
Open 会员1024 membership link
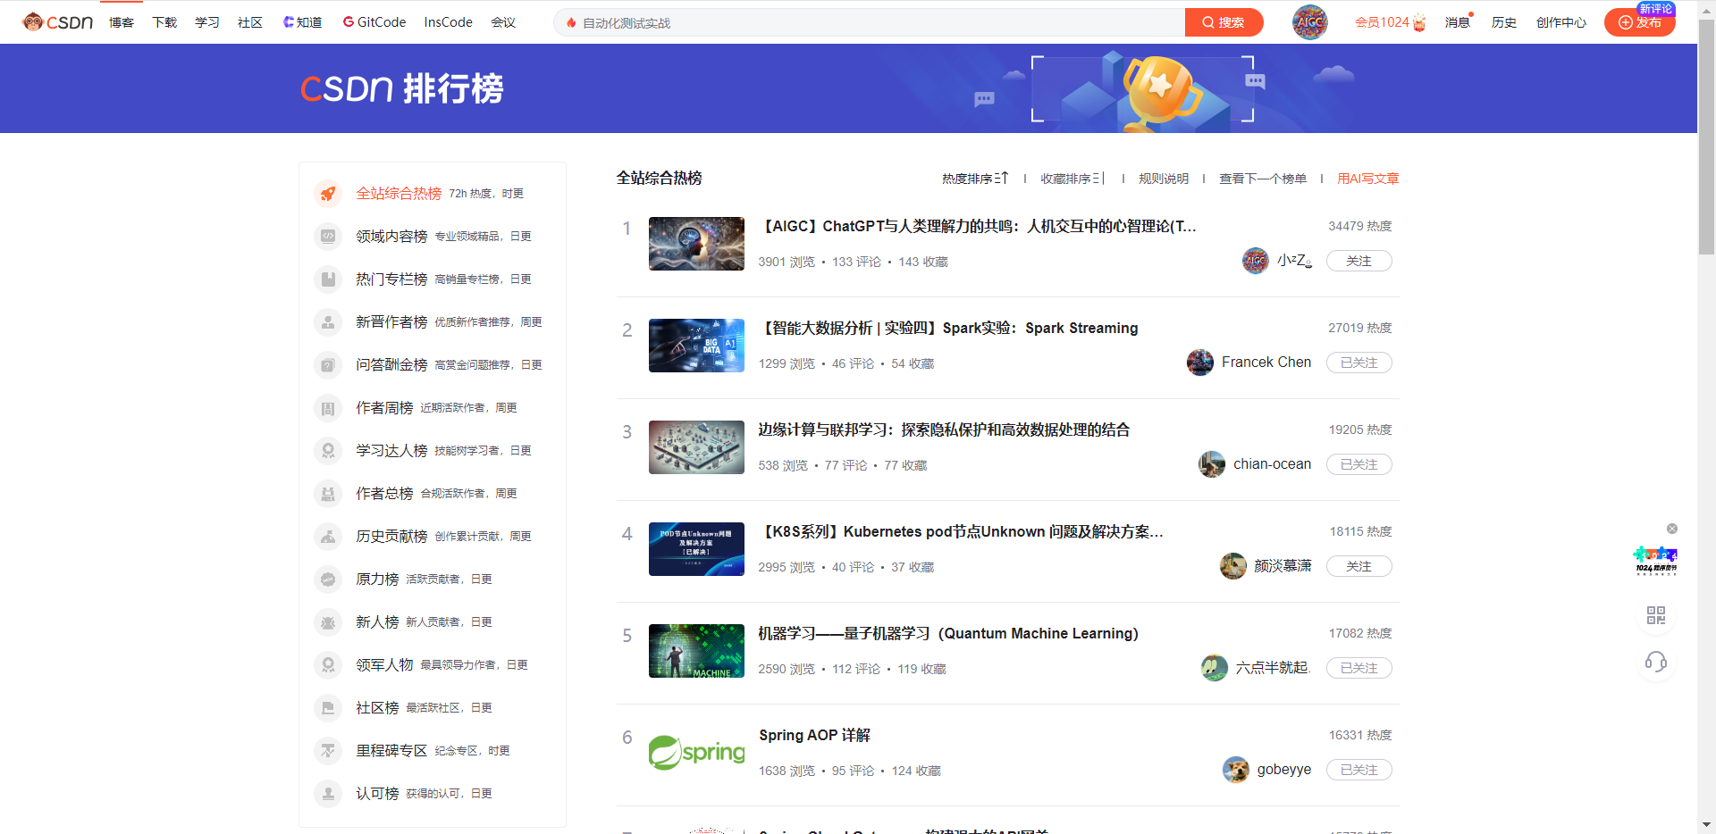[x=1390, y=22]
